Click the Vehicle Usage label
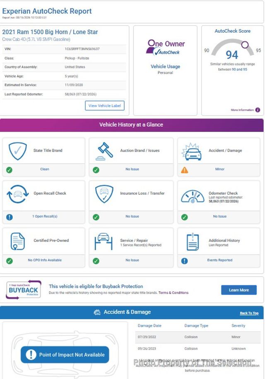 click(166, 66)
